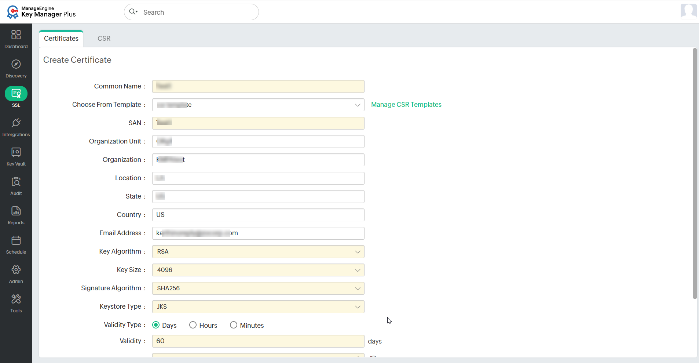The height and width of the screenshot is (363, 699).
Task: Expand the Choose From Template dropdown
Action: click(x=258, y=105)
